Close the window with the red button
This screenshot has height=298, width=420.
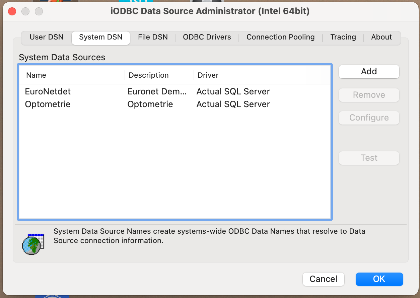[12, 11]
